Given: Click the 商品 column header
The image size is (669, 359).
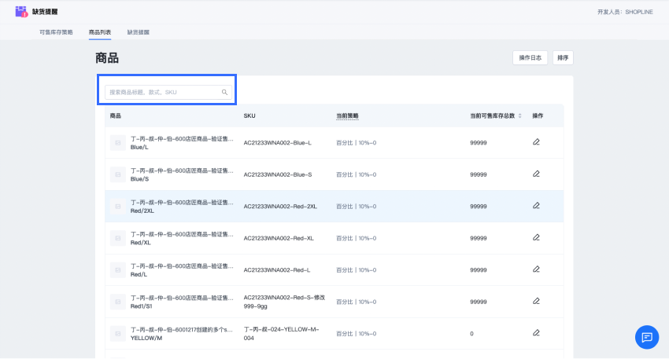Looking at the screenshot, I should [115, 115].
